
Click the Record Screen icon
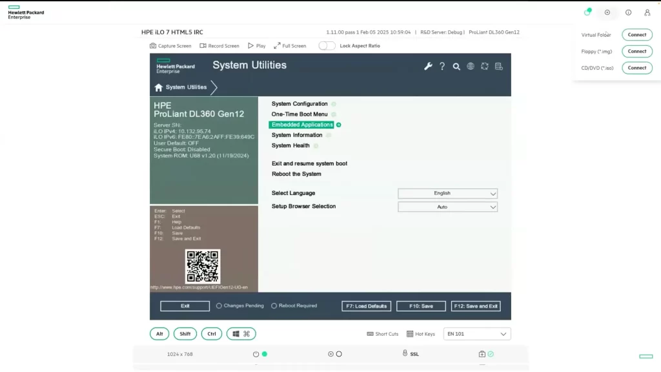coord(203,46)
